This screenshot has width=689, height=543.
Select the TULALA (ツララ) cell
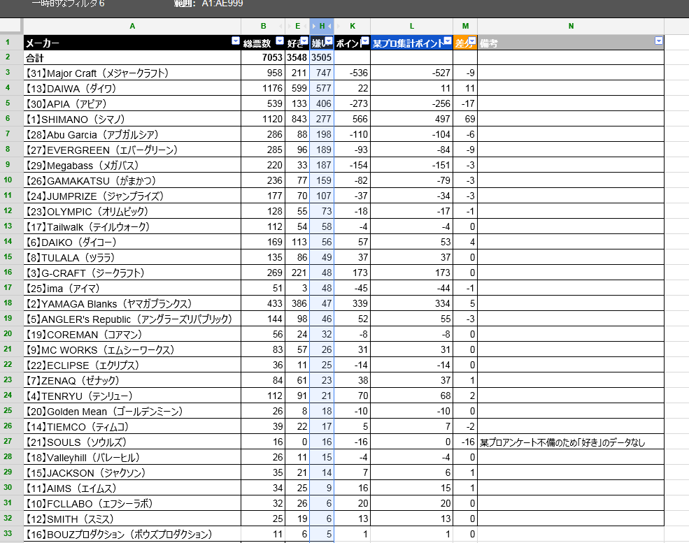[132, 257]
